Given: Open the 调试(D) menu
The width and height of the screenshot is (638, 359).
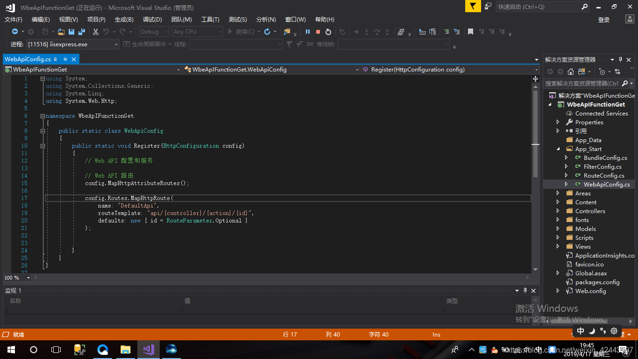Looking at the screenshot, I should [152, 20].
